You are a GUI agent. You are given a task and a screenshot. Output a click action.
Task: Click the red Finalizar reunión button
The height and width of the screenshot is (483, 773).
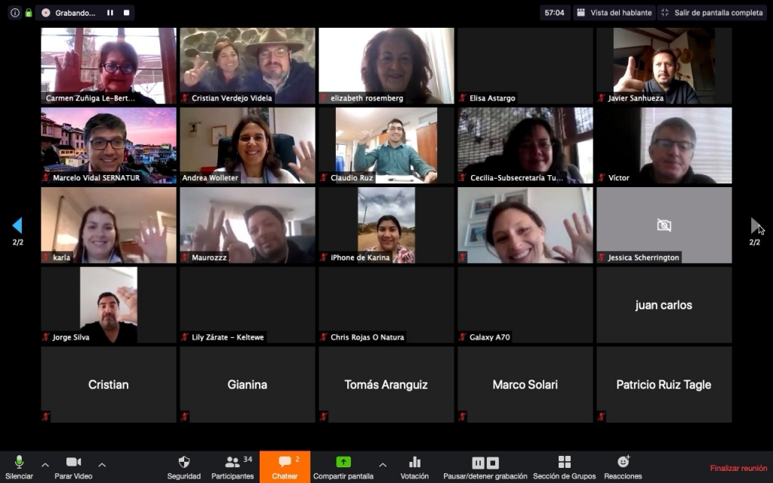coord(738,468)
